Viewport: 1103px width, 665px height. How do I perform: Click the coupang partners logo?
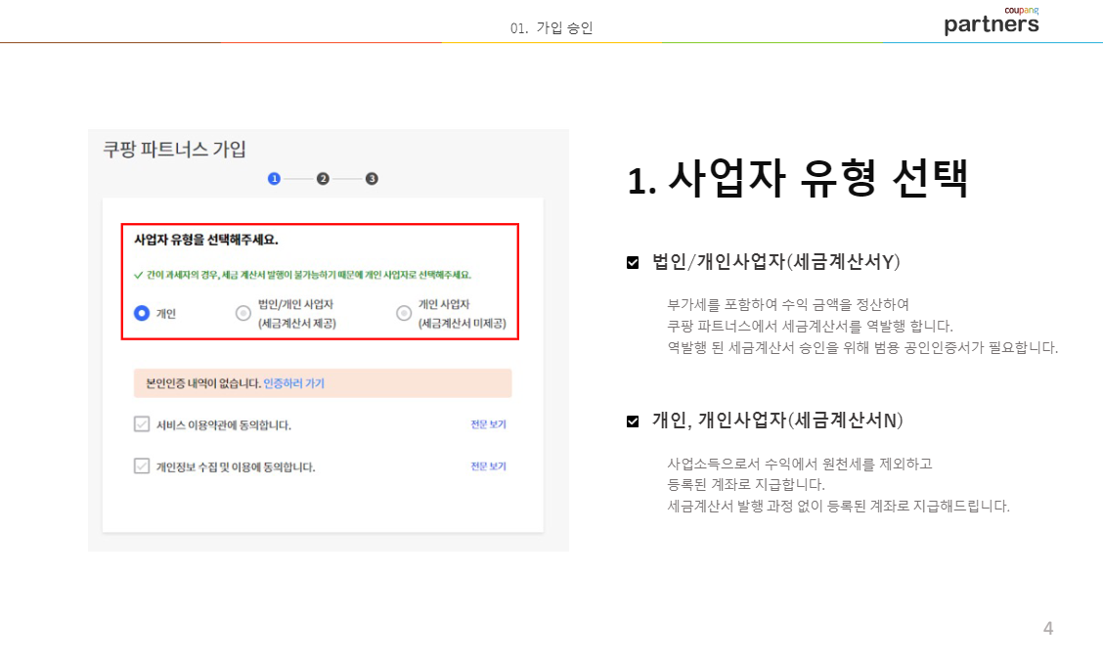(991, 22)
